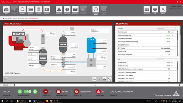The height and width of the screenshot is (103, 183).
Task: Click the Neu laden reload icon
Action: point(22,9)
